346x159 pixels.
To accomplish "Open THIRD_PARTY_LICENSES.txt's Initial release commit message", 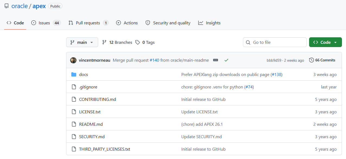I will [203, 149].
